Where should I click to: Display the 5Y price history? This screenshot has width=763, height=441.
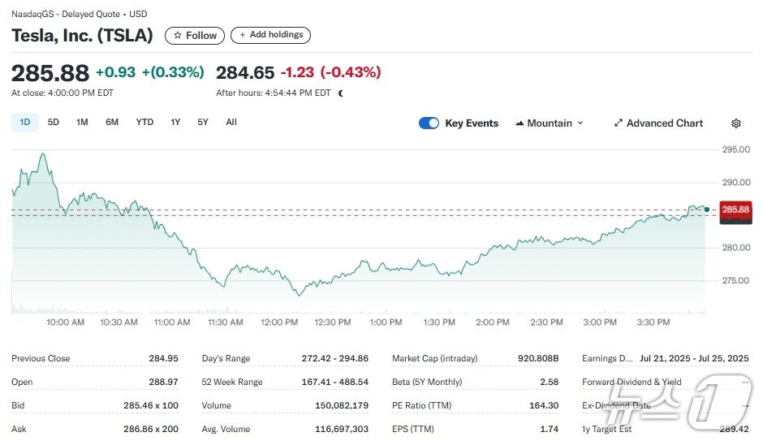(x=203, y=123)
